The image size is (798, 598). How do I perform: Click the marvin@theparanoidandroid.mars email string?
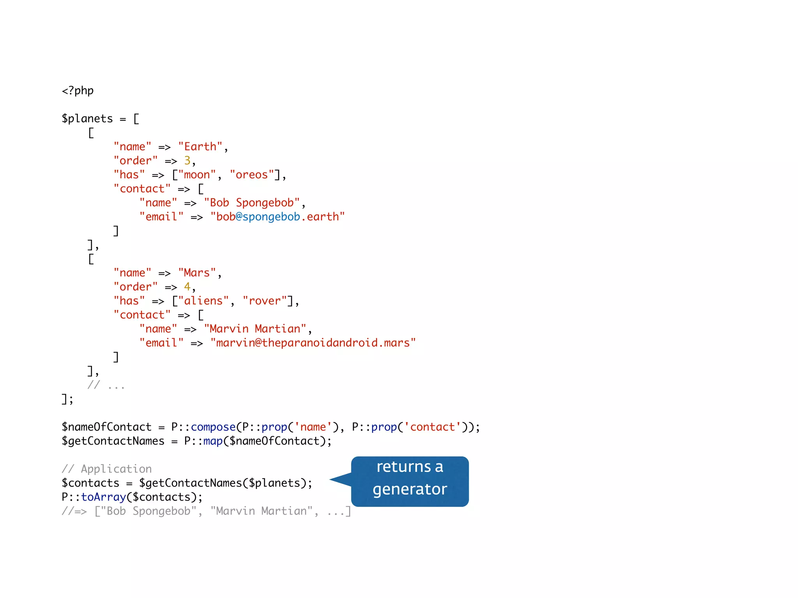click(x=313, y=343)
